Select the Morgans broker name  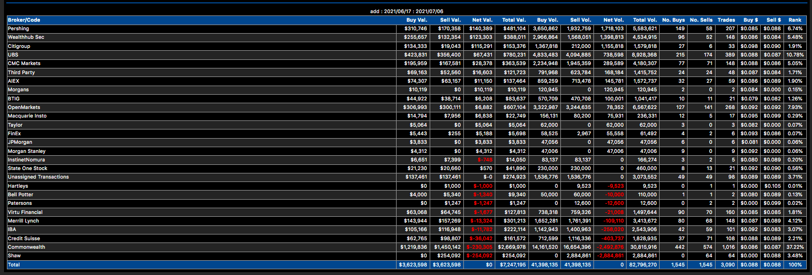[x=18, y=90]
